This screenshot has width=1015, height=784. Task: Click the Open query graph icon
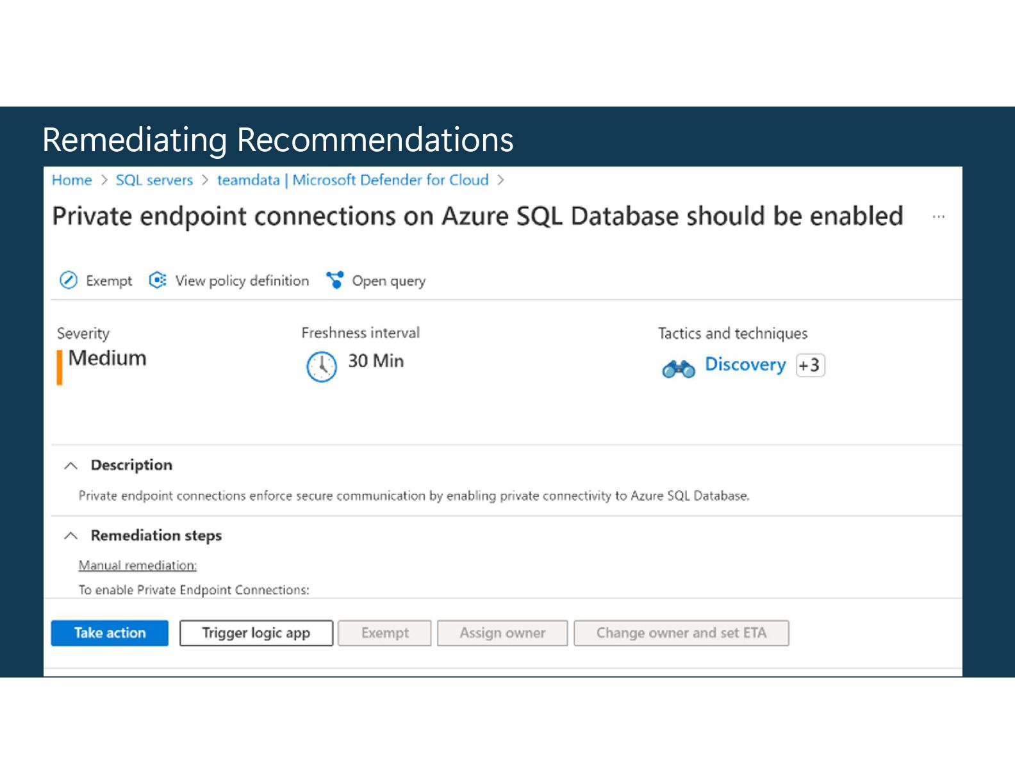[x=334, y=280]
